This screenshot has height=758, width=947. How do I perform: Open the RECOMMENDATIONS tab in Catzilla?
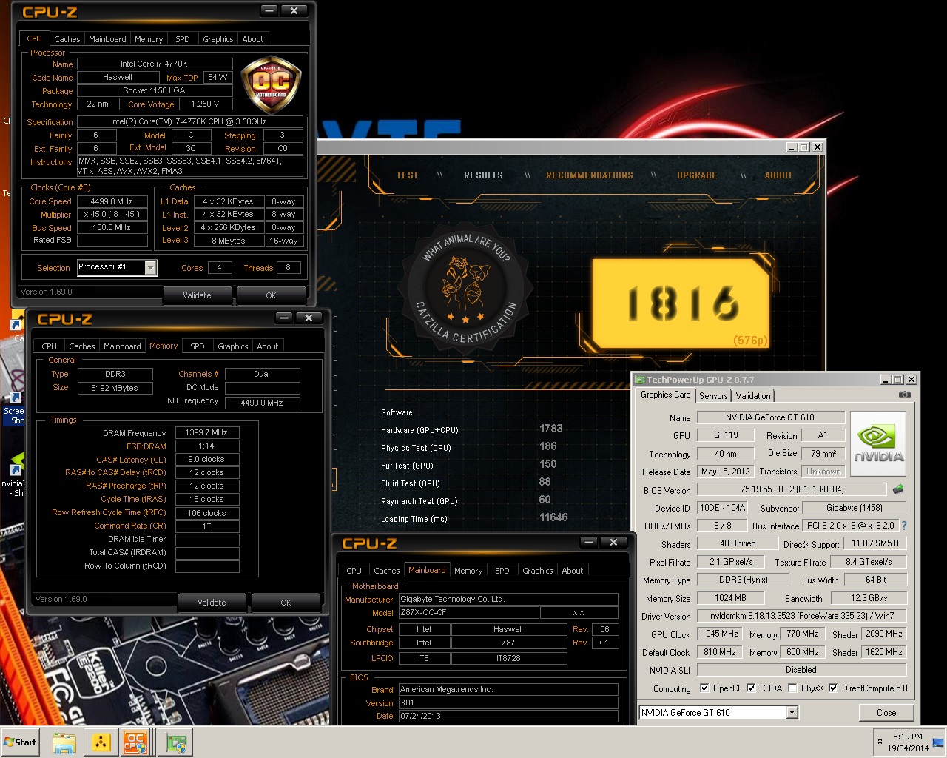[x=589, y=175]
